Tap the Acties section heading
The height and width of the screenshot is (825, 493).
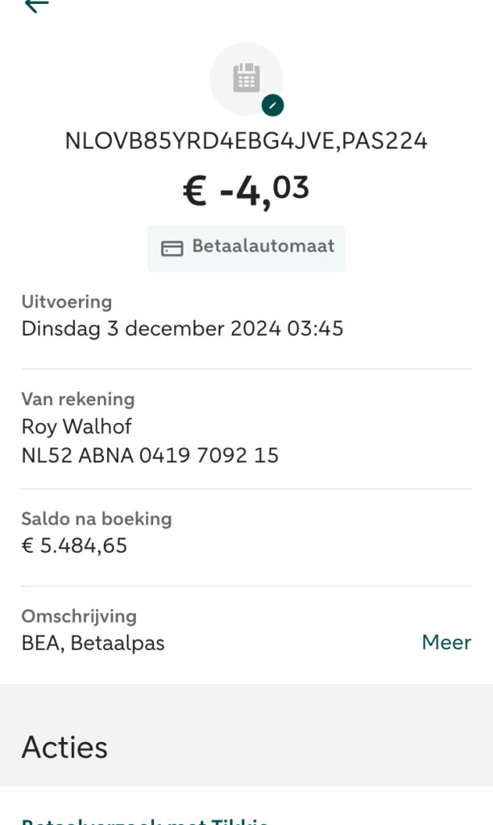[64, 747]
